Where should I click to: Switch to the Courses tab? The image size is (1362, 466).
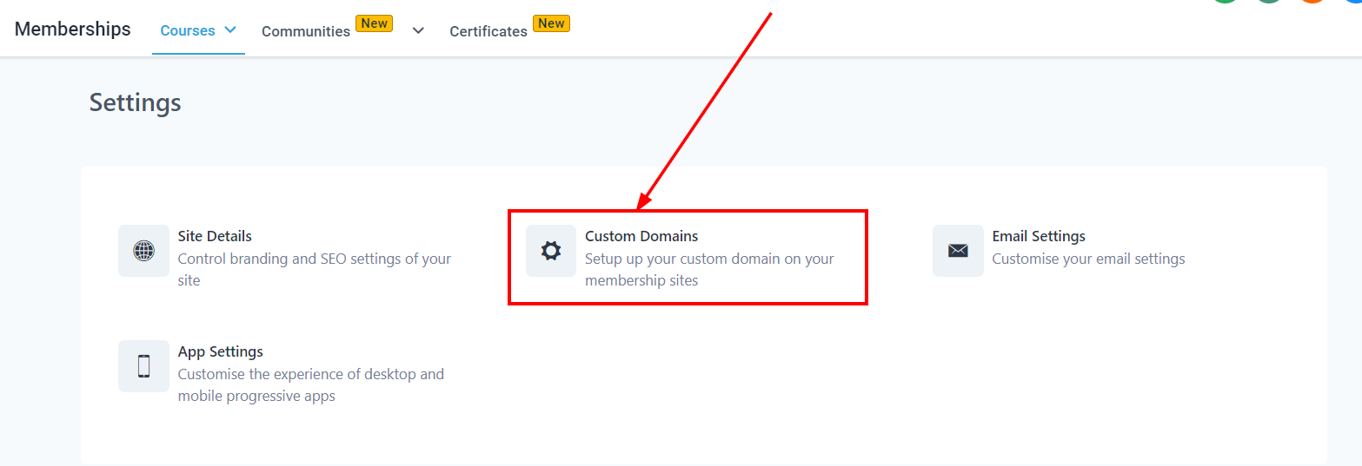pos(188,30)
